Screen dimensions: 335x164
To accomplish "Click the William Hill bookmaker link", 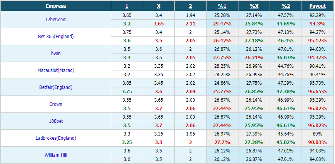I will click(x=56, y=155).
